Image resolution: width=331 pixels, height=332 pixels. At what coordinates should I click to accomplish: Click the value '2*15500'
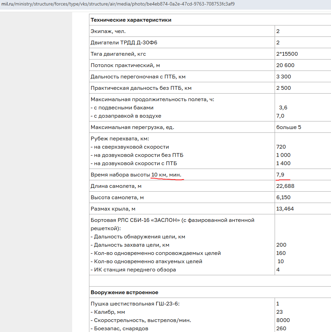click(x=287, y=54)
